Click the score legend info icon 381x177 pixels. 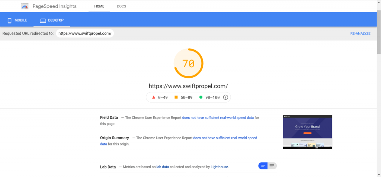tap(225, 97)
